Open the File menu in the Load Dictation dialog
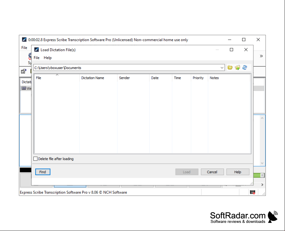The height and width of the screenshot is (231, 285). (x=36, y=58)
